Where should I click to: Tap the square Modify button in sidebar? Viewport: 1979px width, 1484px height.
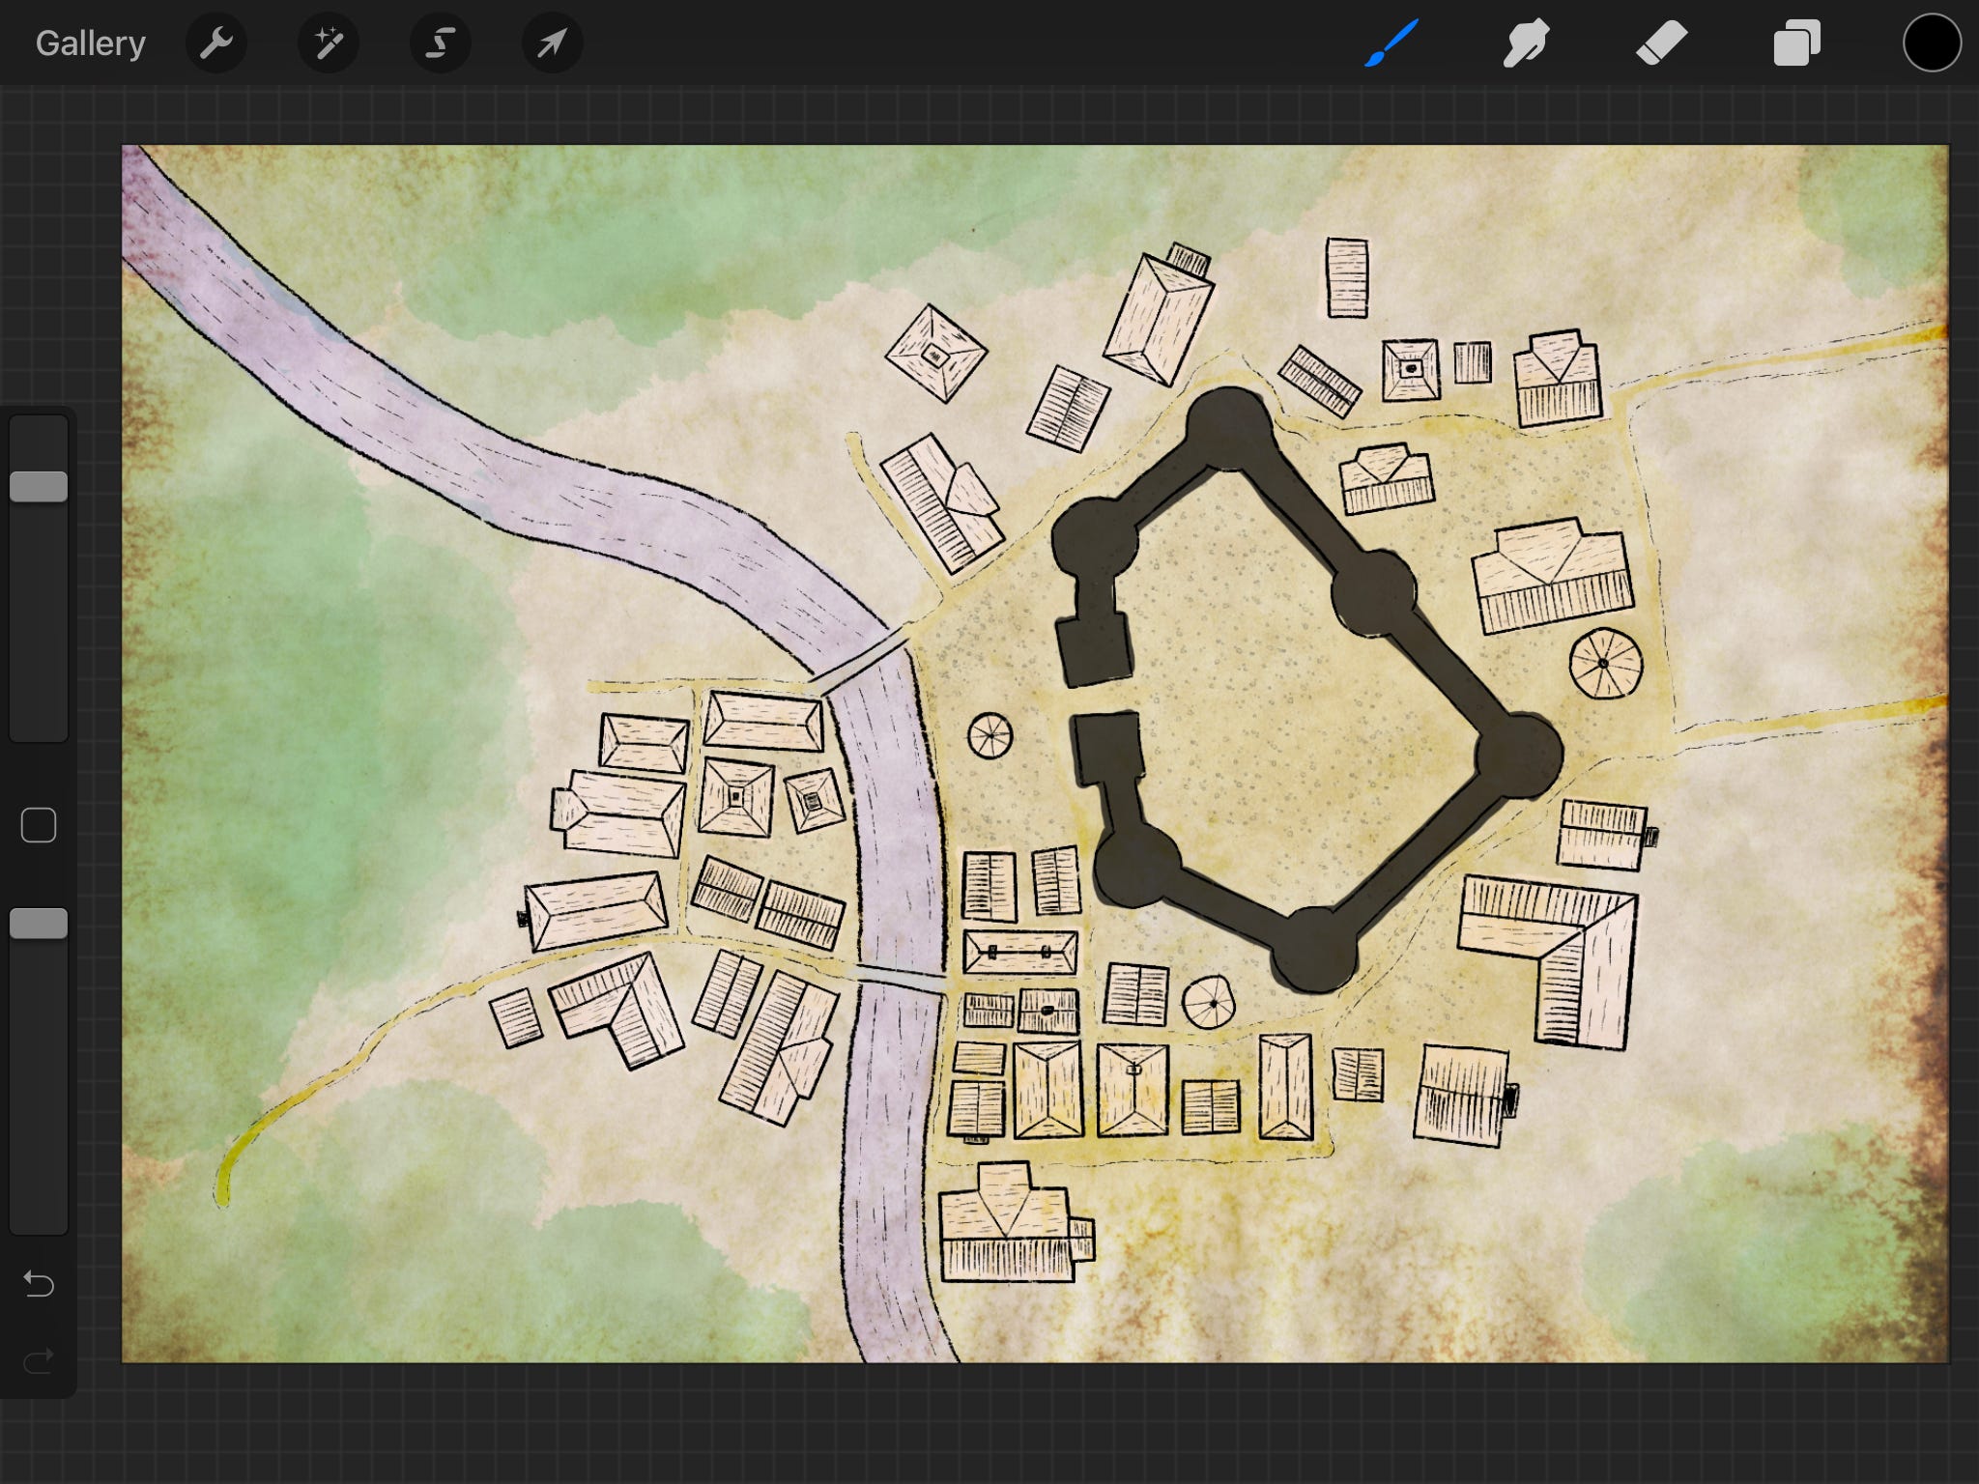(x=39, y=825)
